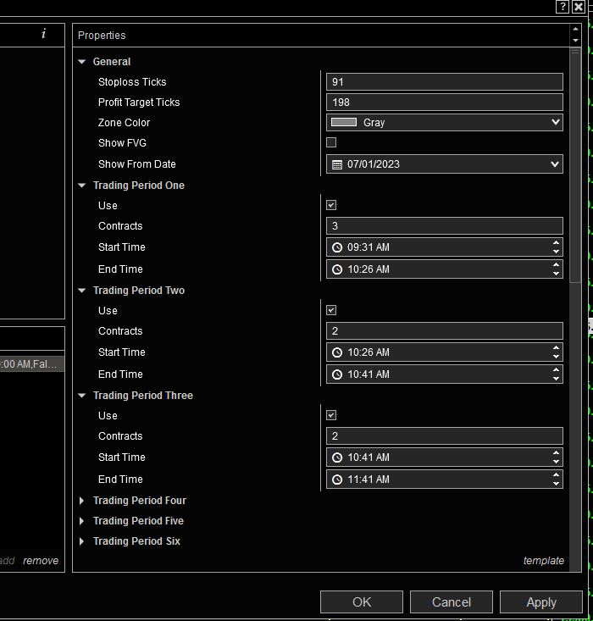Collapse the Trading Period Two section
This screenshot has width=593, height=621.
[x=82, y=291]
